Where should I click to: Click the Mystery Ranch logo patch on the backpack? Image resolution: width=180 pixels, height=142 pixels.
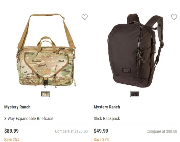pyautogui.click(x=126, y=70)
